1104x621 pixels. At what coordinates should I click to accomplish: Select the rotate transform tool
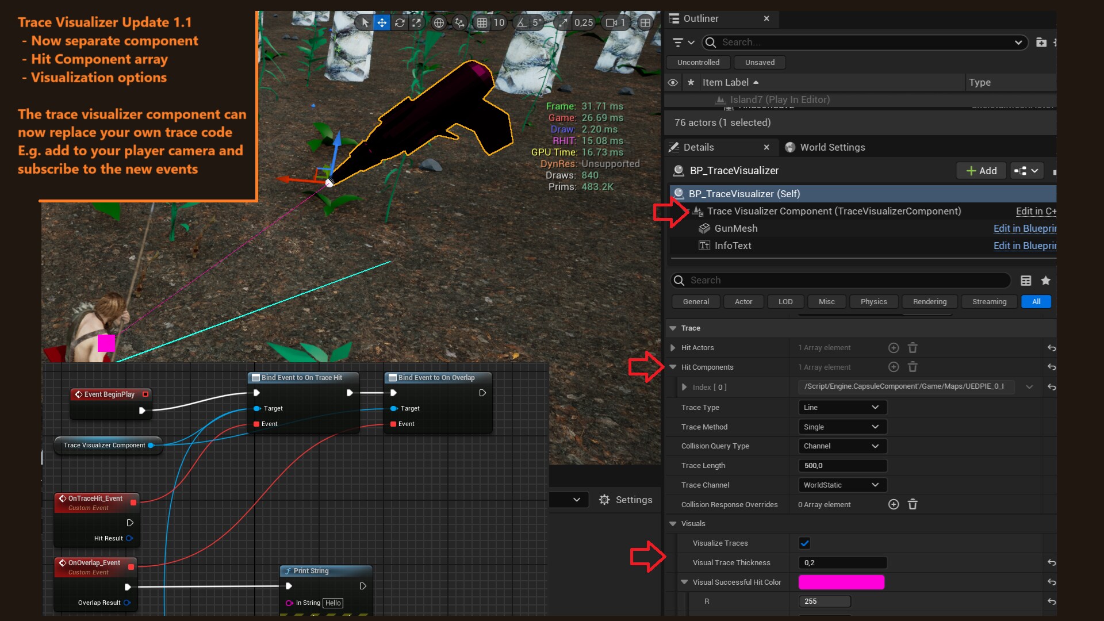click(x=400, y=22)
